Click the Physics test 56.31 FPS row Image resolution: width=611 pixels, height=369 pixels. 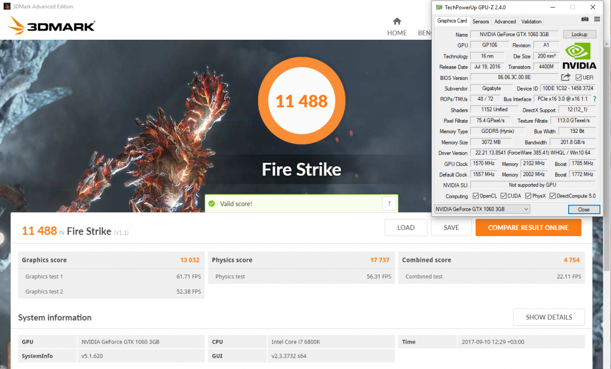click(x=301, y=276)
